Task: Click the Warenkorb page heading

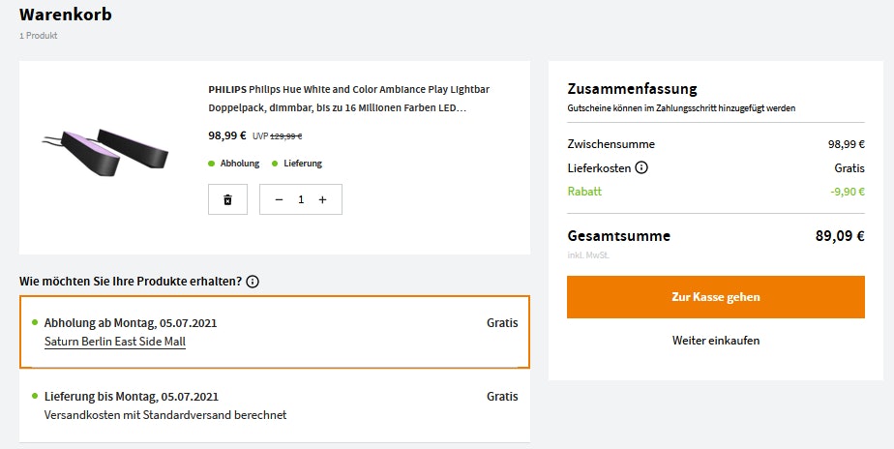Action: click(x=65, y=15)
